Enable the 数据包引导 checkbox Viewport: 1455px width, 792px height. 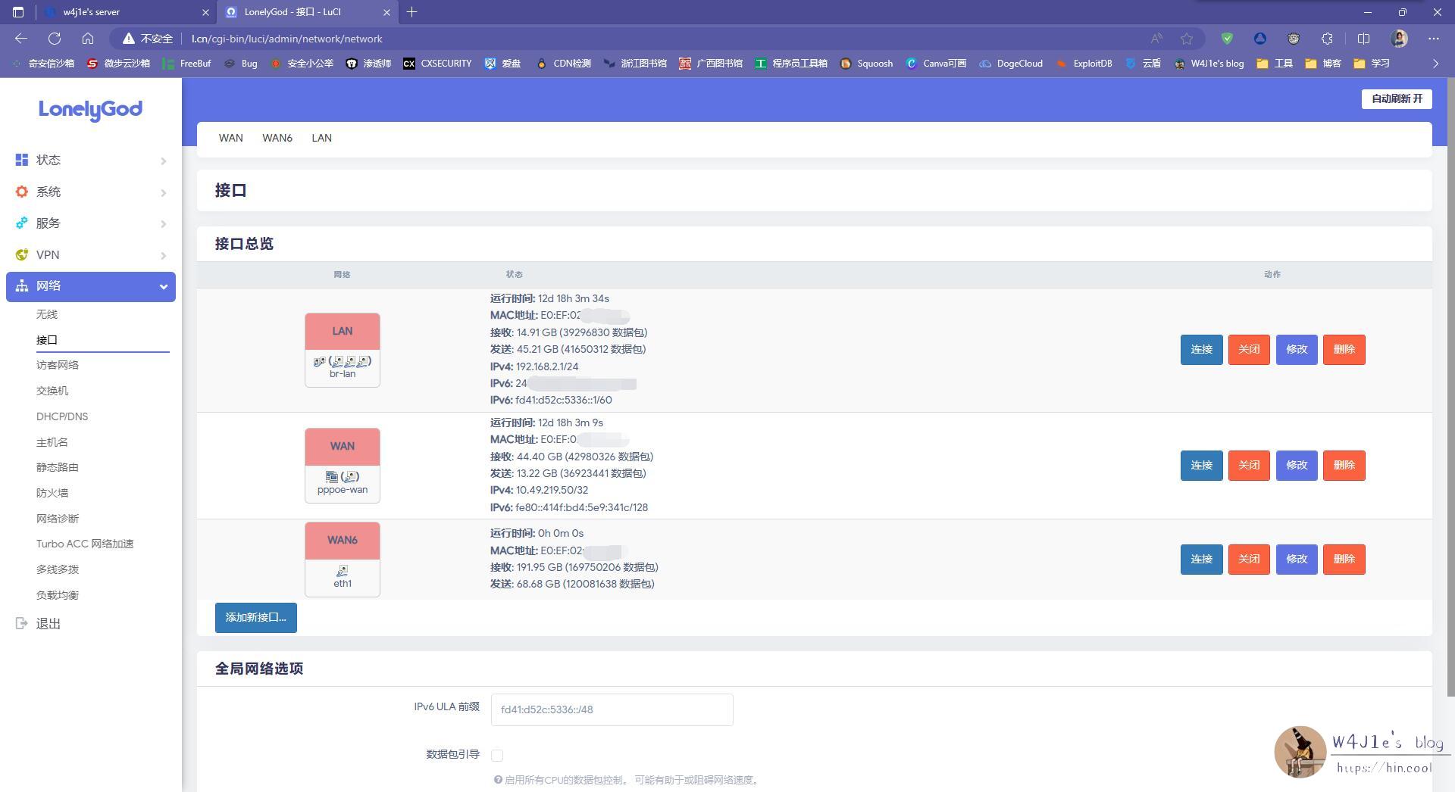tap(497, 755)
